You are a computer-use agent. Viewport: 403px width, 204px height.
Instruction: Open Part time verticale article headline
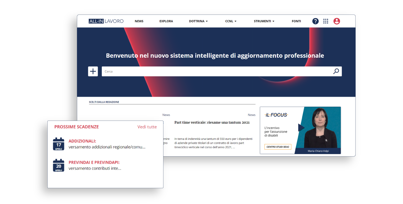click(x=212, y=122)
